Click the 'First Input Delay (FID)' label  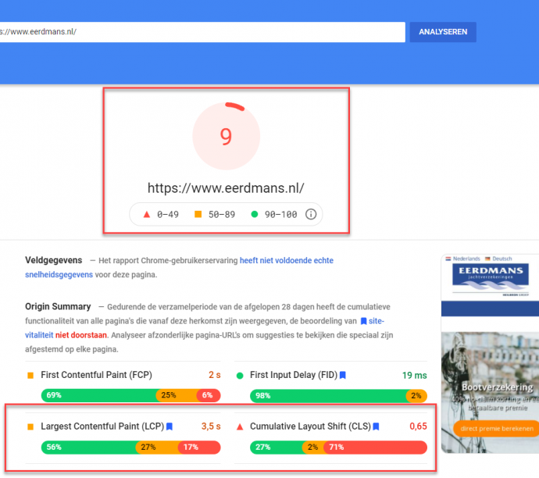click(294, 375)
